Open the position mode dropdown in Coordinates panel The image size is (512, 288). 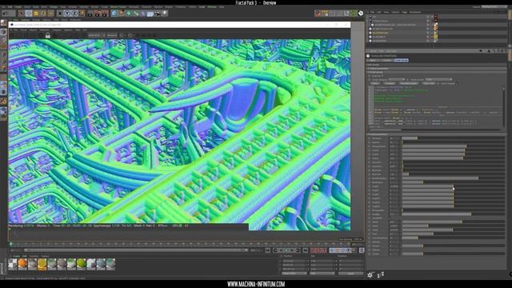point(294,274)
